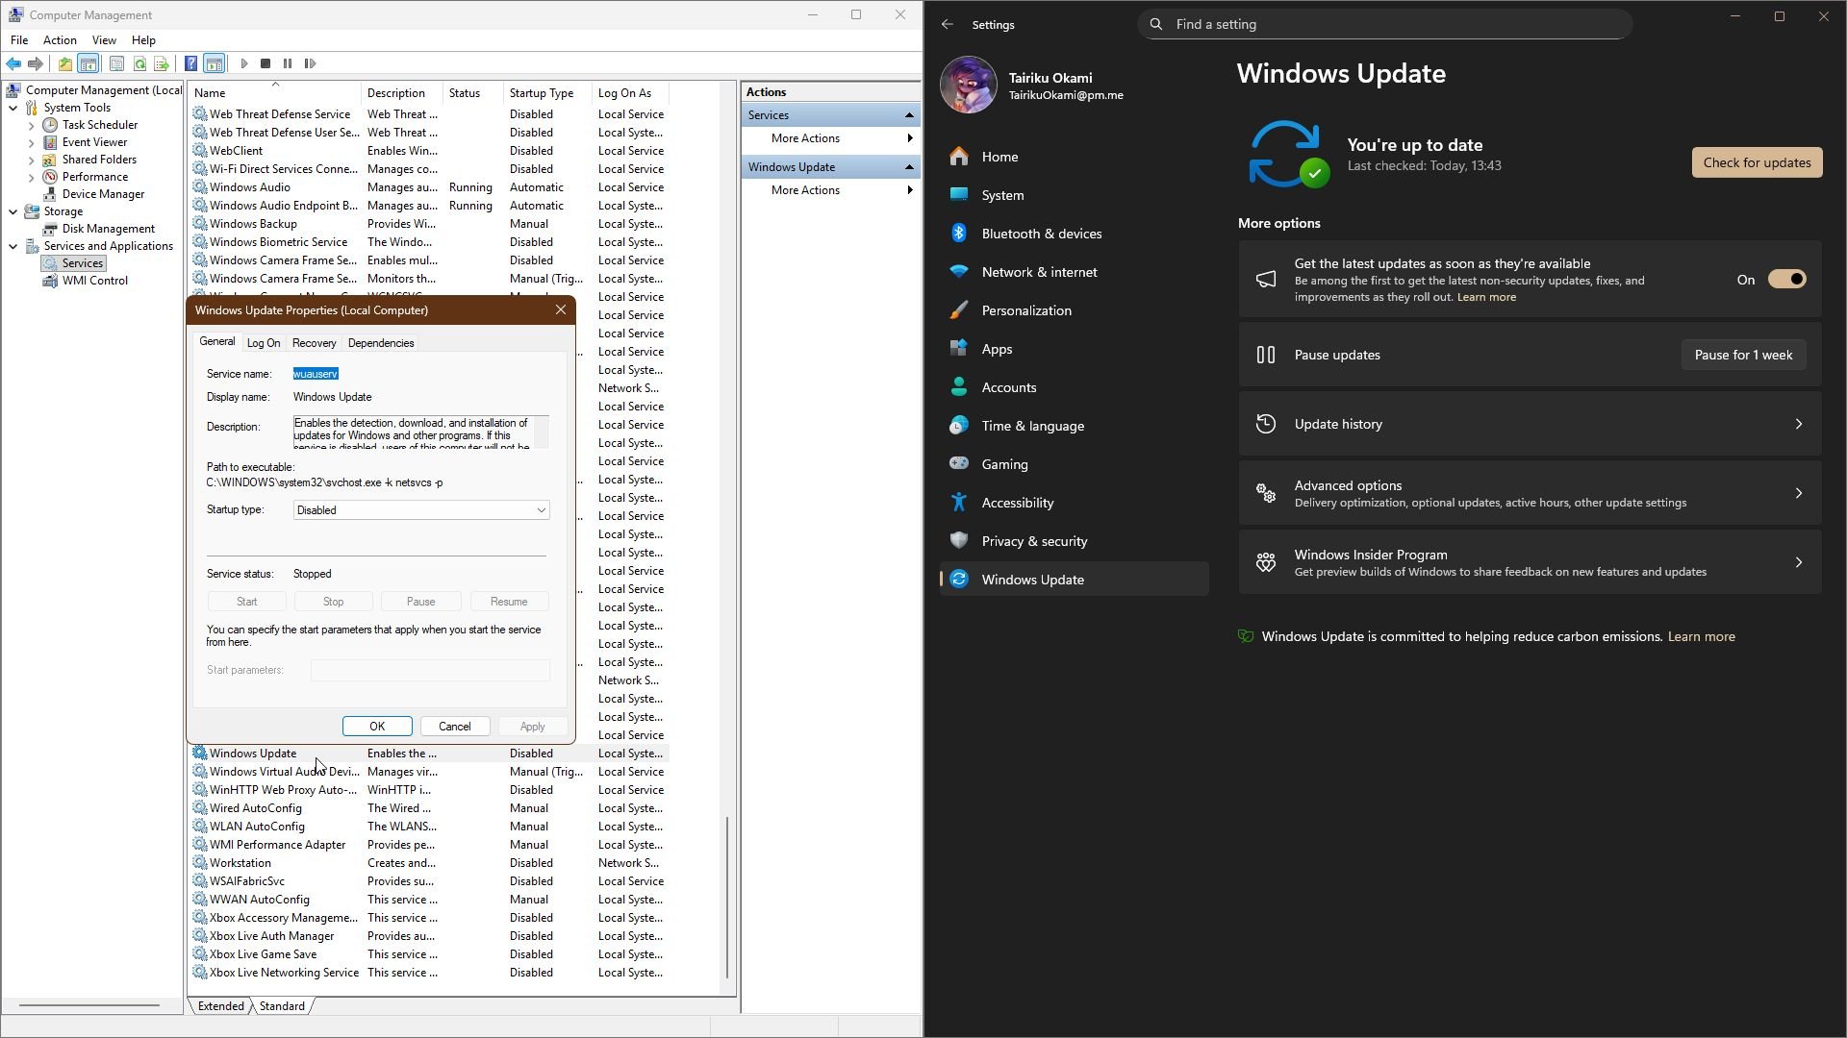Click Learn more link under latest updates
Screen dimensions: 1847x1038
coord(1486,297)
